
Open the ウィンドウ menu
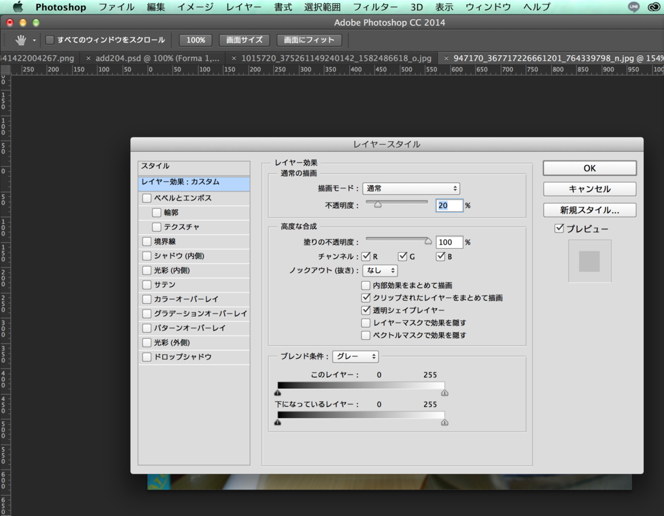(488, 6)
